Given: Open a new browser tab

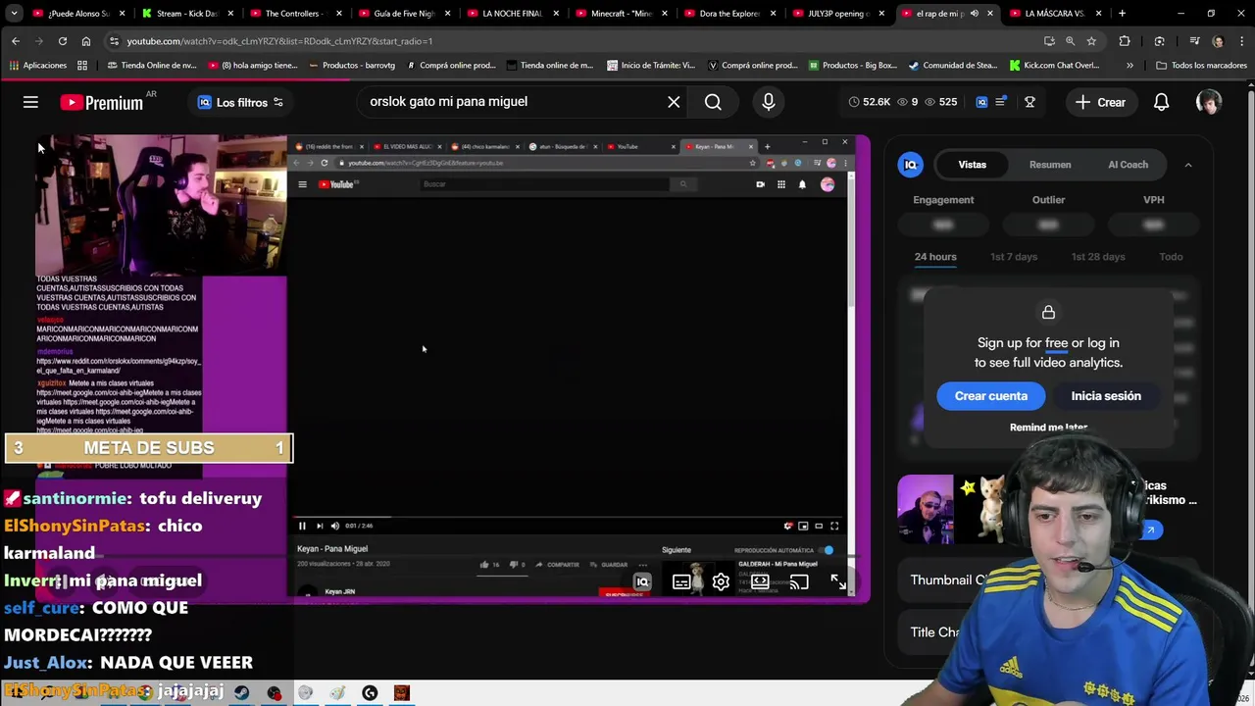Looking at the screenshot, I should click(x=1122, y=14).
